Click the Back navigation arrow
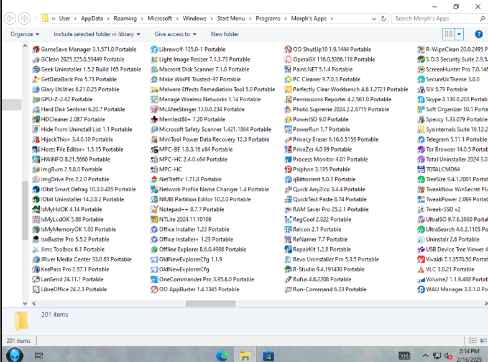Viewport: 488px width, 362px height. 10,19
